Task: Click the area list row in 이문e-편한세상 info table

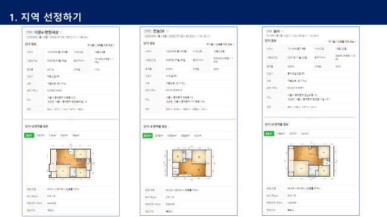Action: [70, 109]
